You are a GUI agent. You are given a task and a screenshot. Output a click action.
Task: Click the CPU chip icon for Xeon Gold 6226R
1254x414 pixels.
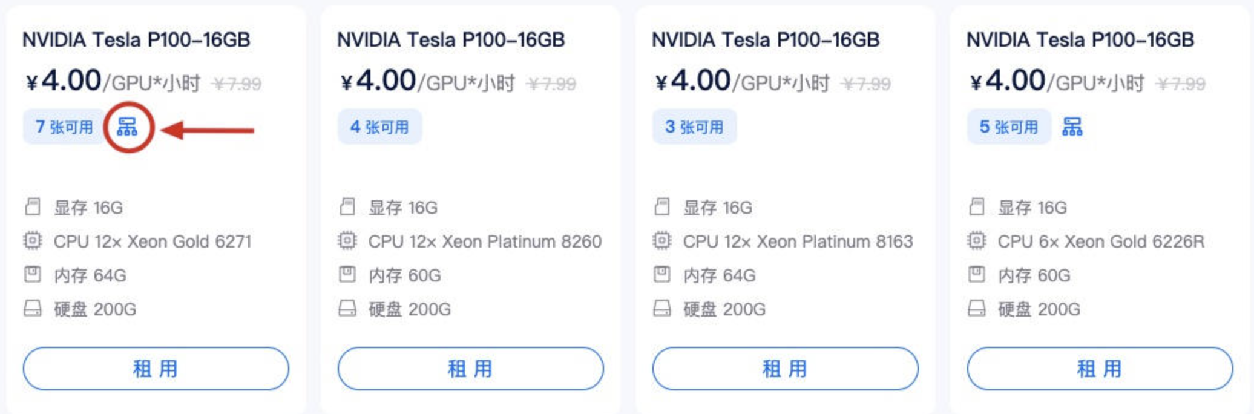977,241
